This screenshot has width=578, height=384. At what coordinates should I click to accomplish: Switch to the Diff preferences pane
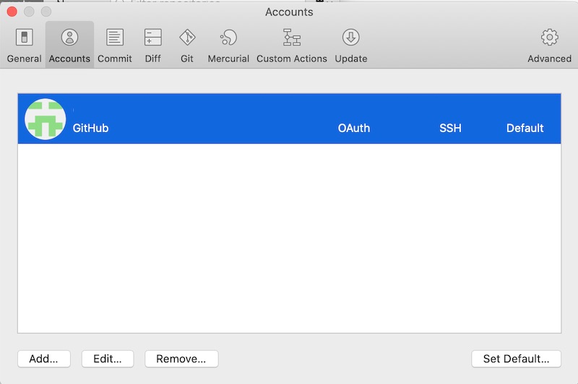(x=153, y=45)
